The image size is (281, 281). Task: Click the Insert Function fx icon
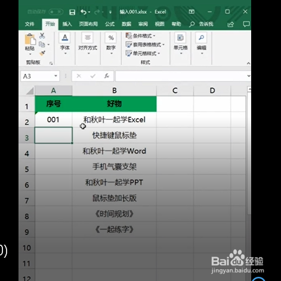click(x=107, y=76)
